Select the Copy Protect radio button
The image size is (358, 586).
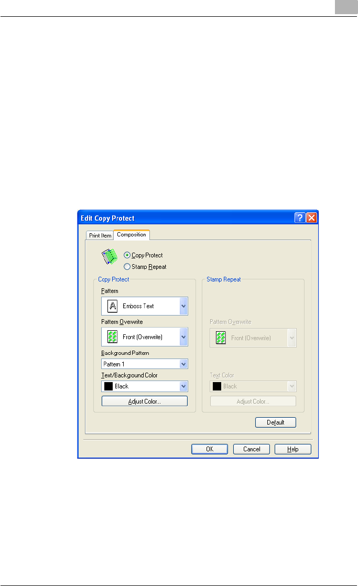[127, 255]
